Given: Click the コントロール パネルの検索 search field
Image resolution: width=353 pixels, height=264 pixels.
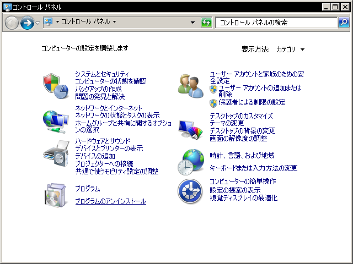Looking at the screenshot, I should tap(276, 23).
